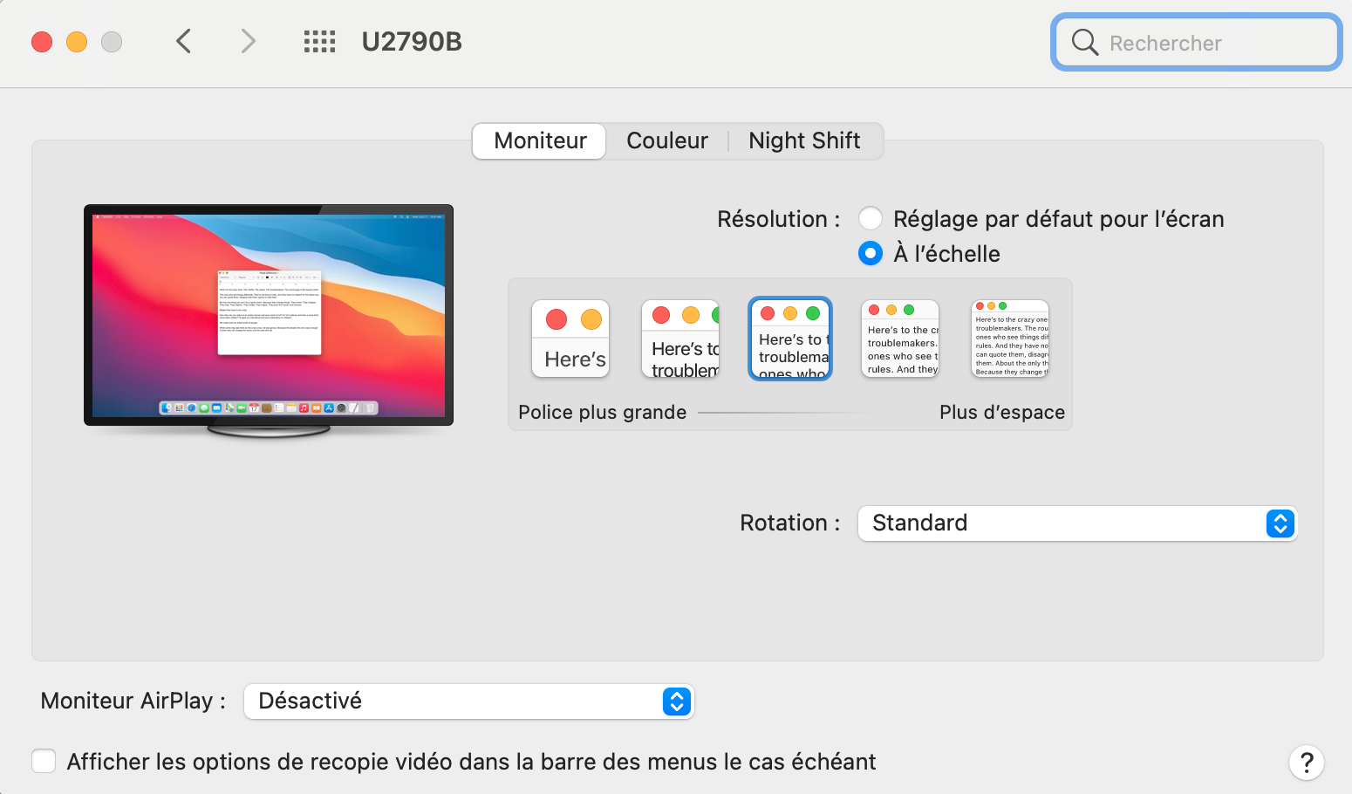Image resolution: width=1352 pixels, height=794 pixels.
Task: Enable the video mirroring menu bar checkbox
Action: (x=44, y=761)
